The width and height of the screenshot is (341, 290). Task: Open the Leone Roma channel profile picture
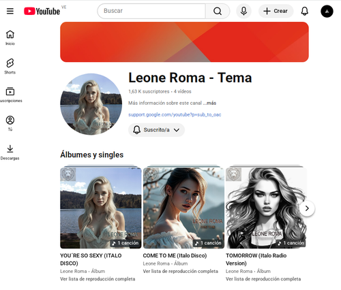click(91, 104)
